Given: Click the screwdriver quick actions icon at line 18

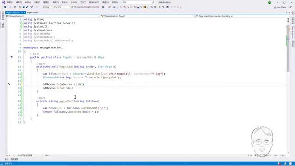Looking at the screenshot, I should point(9,84).
